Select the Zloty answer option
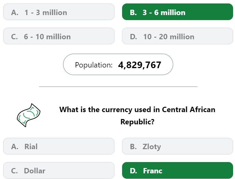Image resolution: width=235 pixels, height=179 pixels. point(178,146)
